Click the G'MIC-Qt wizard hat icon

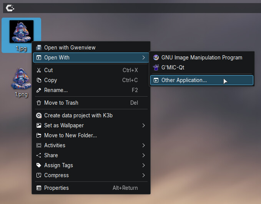pos(156,67)
